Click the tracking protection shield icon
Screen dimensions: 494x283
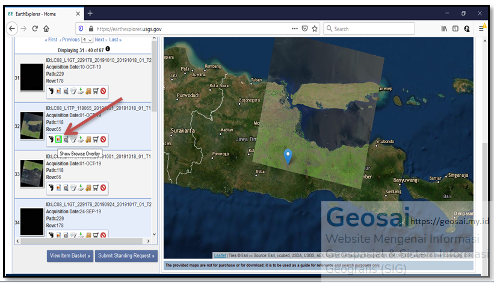point(81,29)
